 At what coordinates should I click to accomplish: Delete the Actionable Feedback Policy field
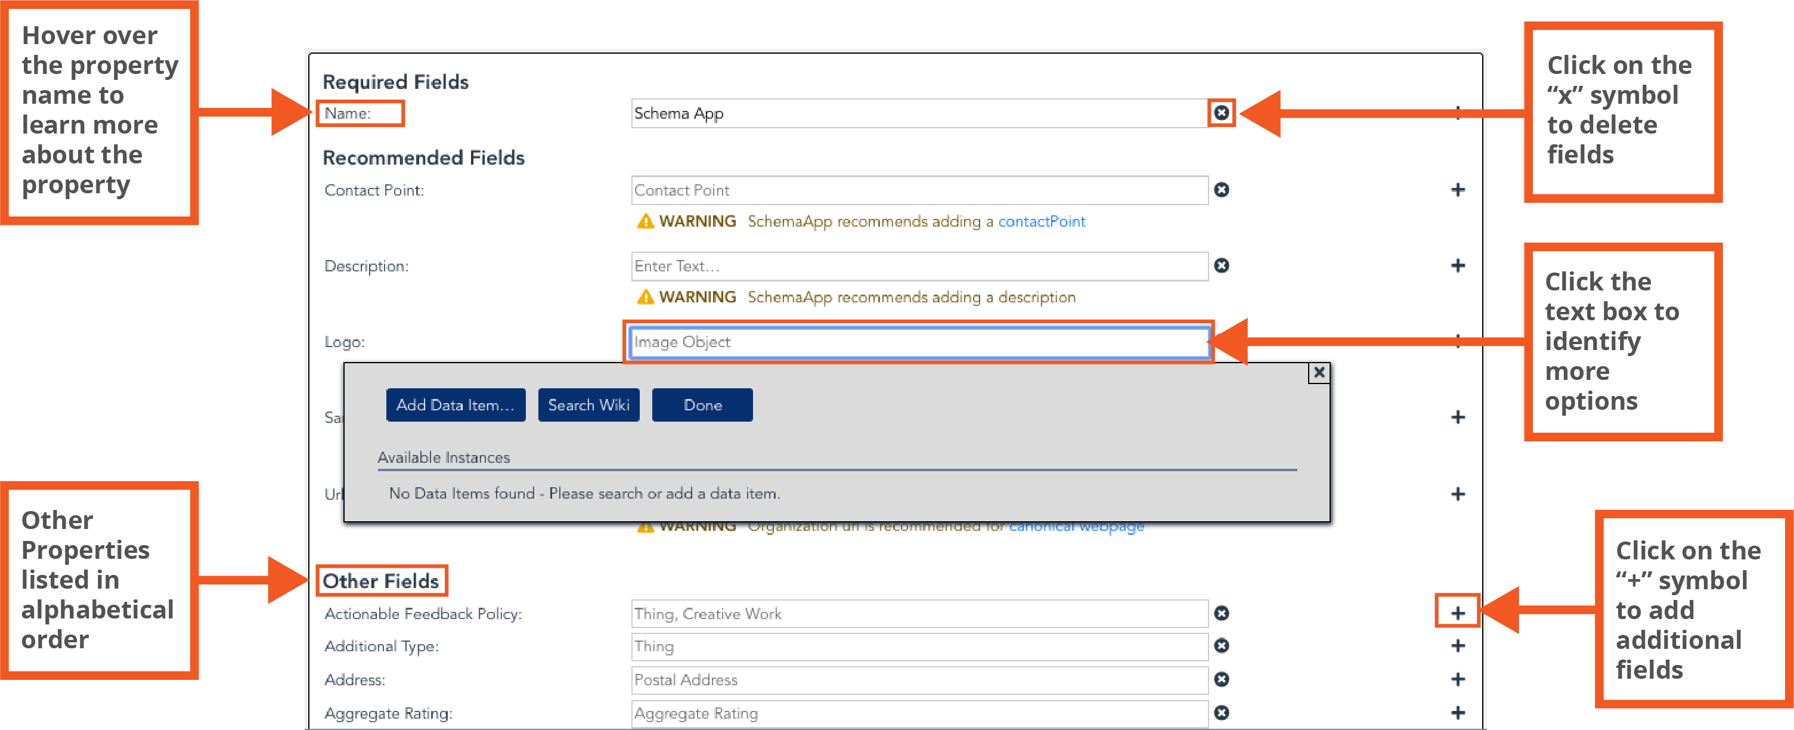coord(1221,613)
